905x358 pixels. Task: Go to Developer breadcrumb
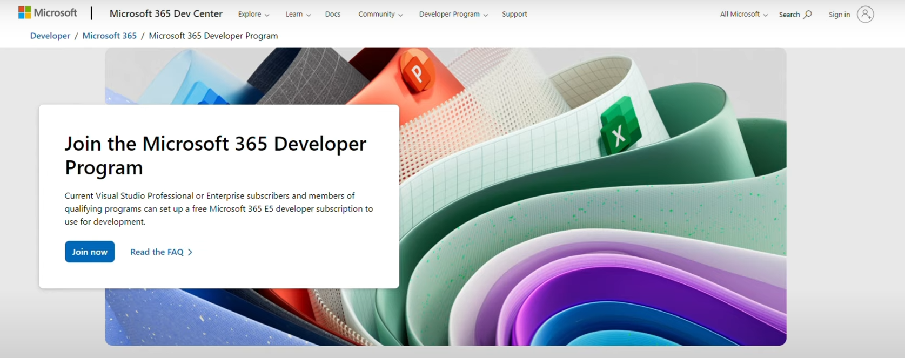(x=50, y=36)
